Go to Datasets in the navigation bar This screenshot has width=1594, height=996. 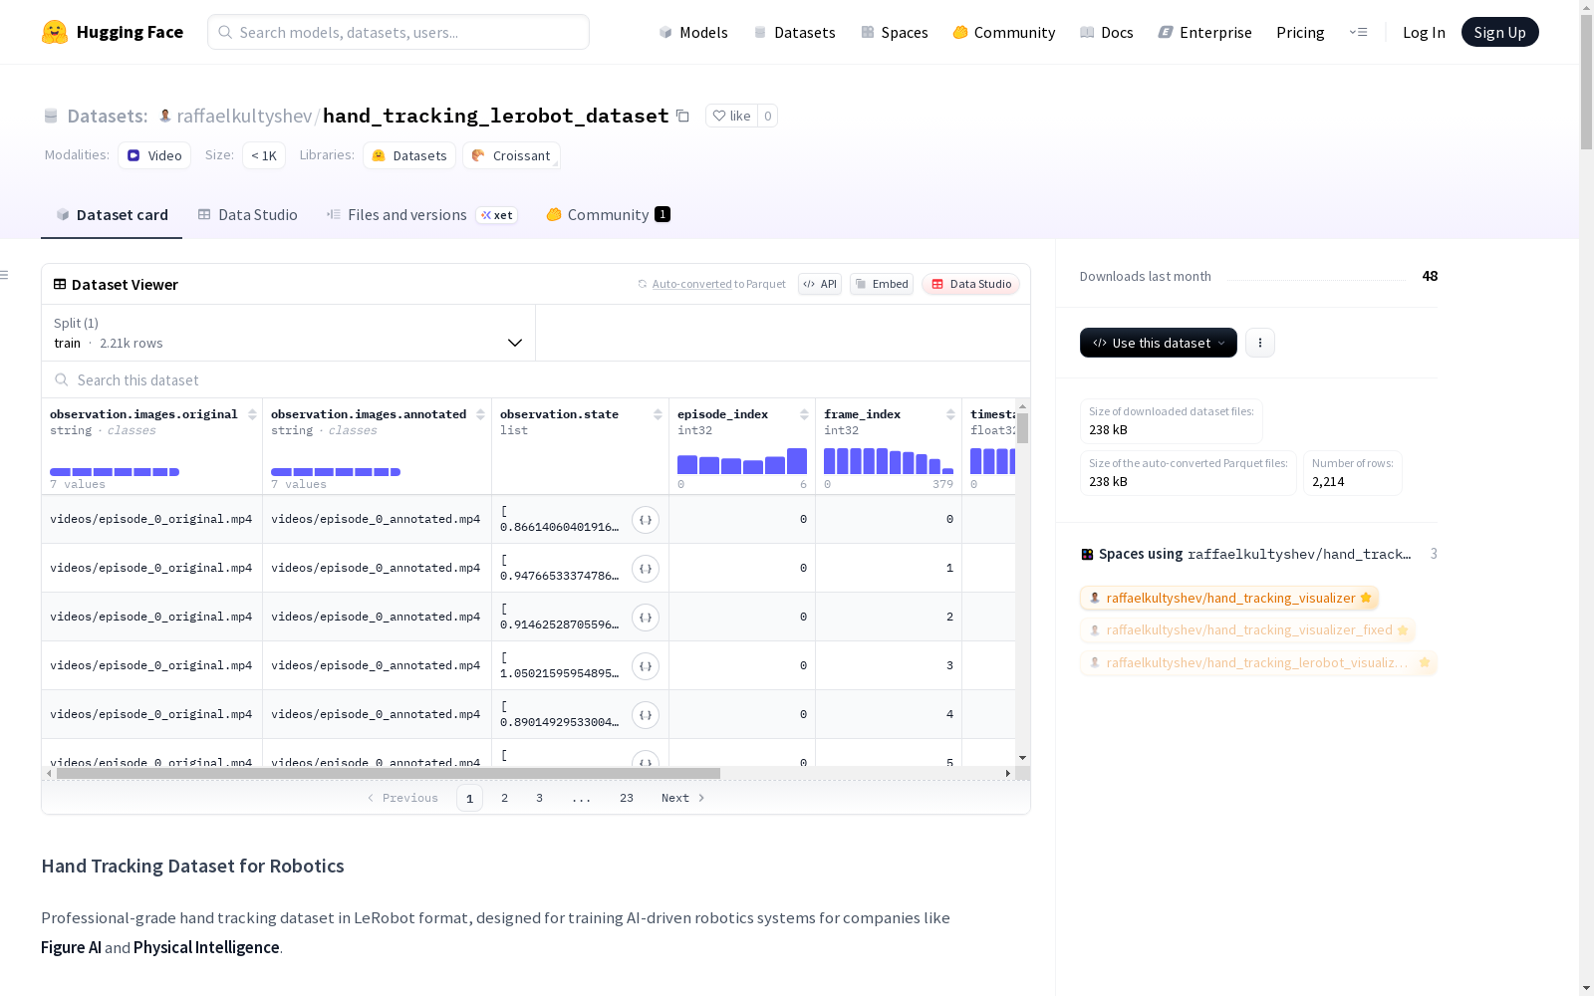pos(794,32)
